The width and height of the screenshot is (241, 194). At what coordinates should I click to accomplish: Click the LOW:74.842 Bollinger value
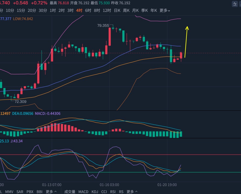click(23, 19)
